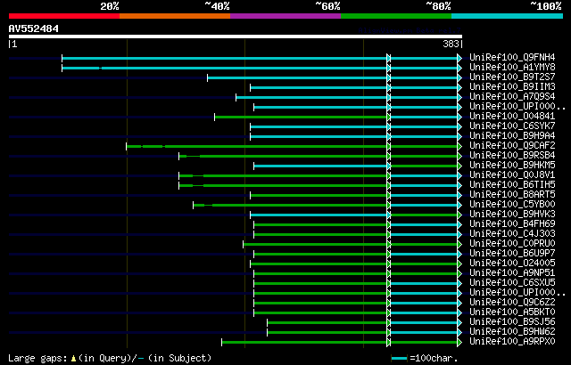Click the =100char. scale legend

pyautogui.click(x=425, y=358)
